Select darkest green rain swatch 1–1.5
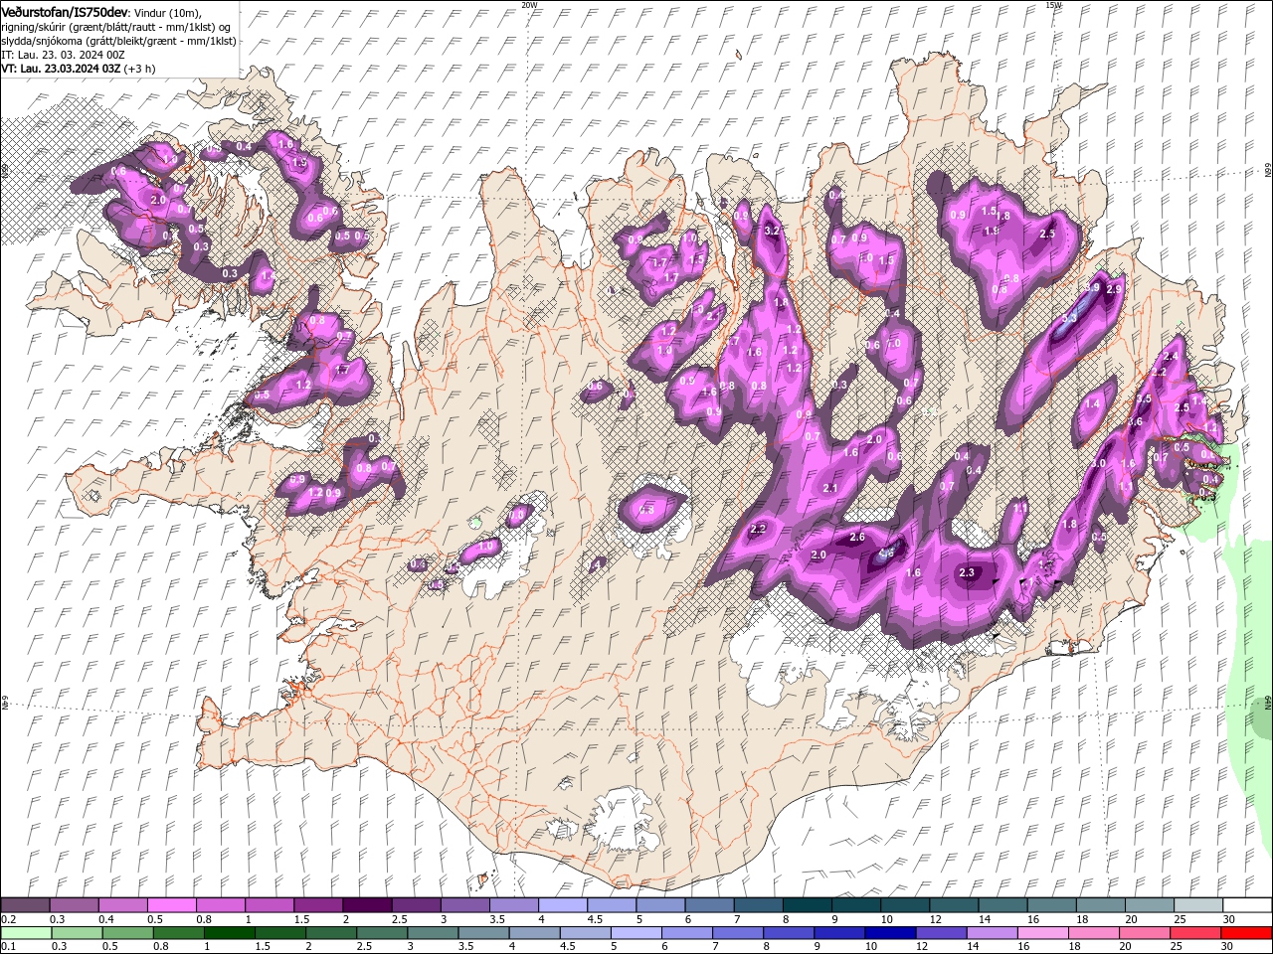The width and height of the screenshot is (1273, 954). (x=229, y=933)
